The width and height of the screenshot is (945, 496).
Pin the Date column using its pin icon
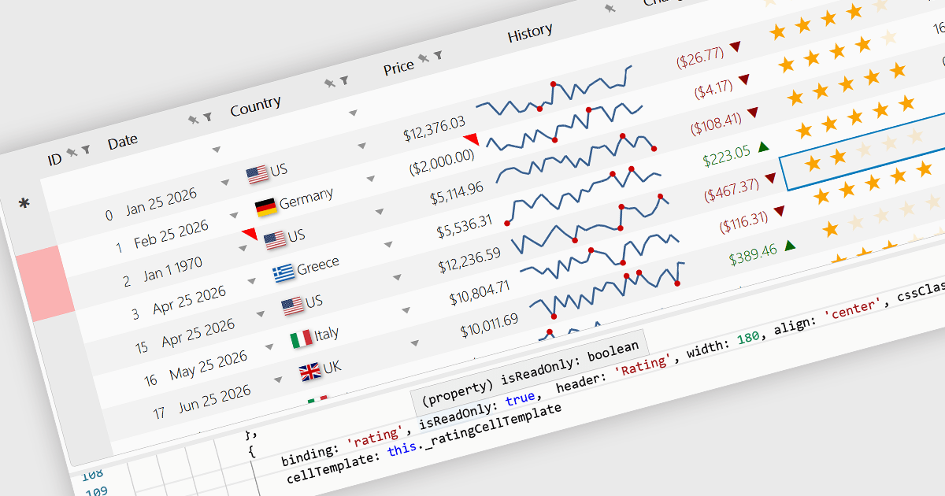[193, 120]
